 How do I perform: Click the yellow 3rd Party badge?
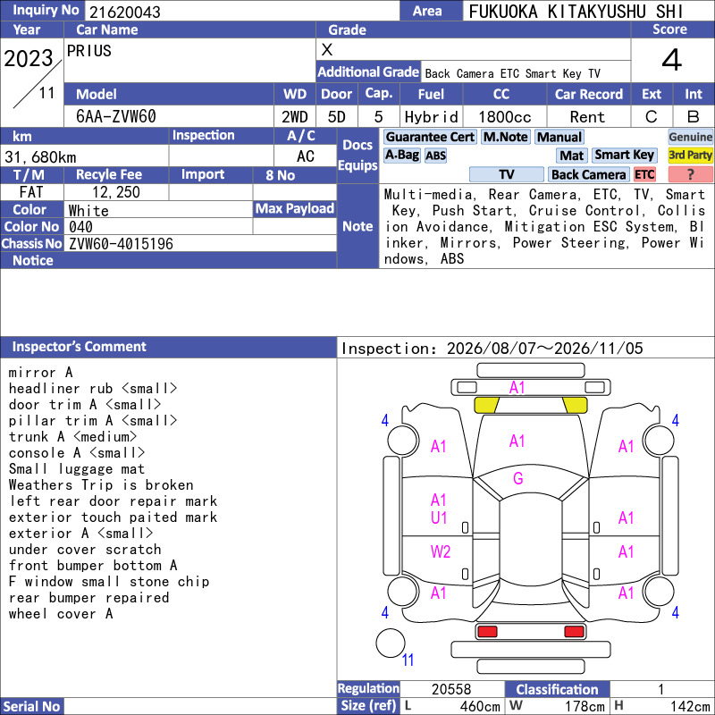[690, 156]
